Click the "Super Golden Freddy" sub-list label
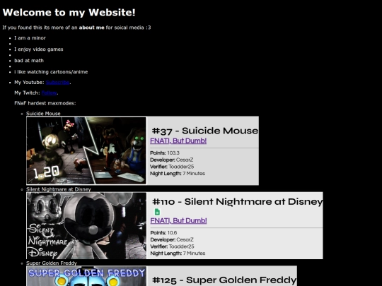 (52, 263)
